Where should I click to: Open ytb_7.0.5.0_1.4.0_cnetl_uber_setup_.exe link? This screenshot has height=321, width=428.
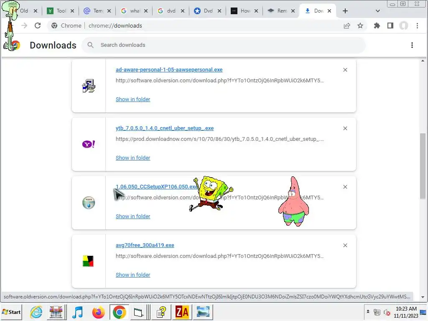tap(165, 128)
